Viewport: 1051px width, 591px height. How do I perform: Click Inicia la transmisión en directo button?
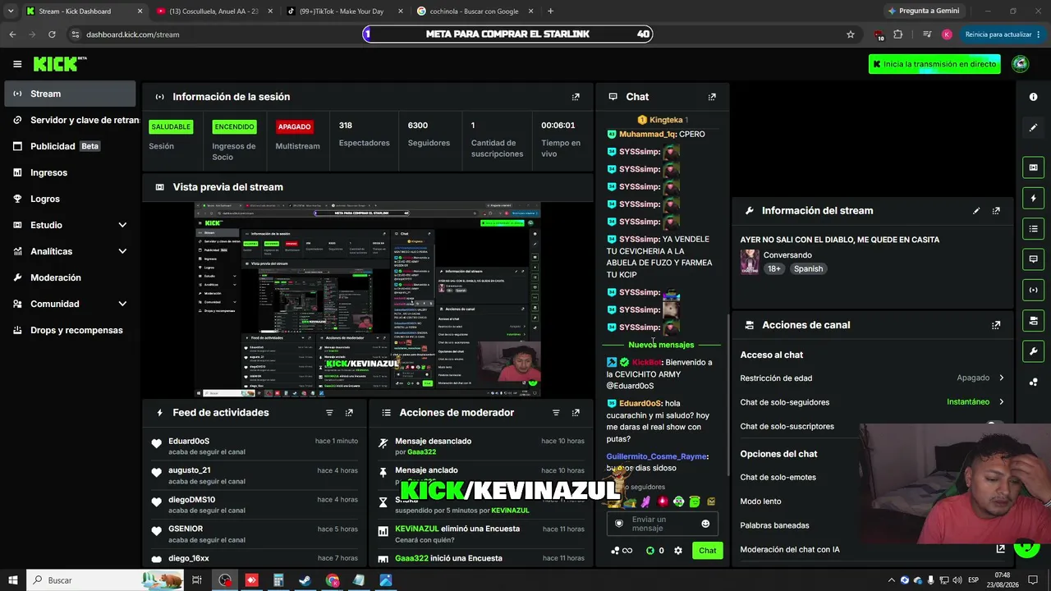(x=934, y=64)
